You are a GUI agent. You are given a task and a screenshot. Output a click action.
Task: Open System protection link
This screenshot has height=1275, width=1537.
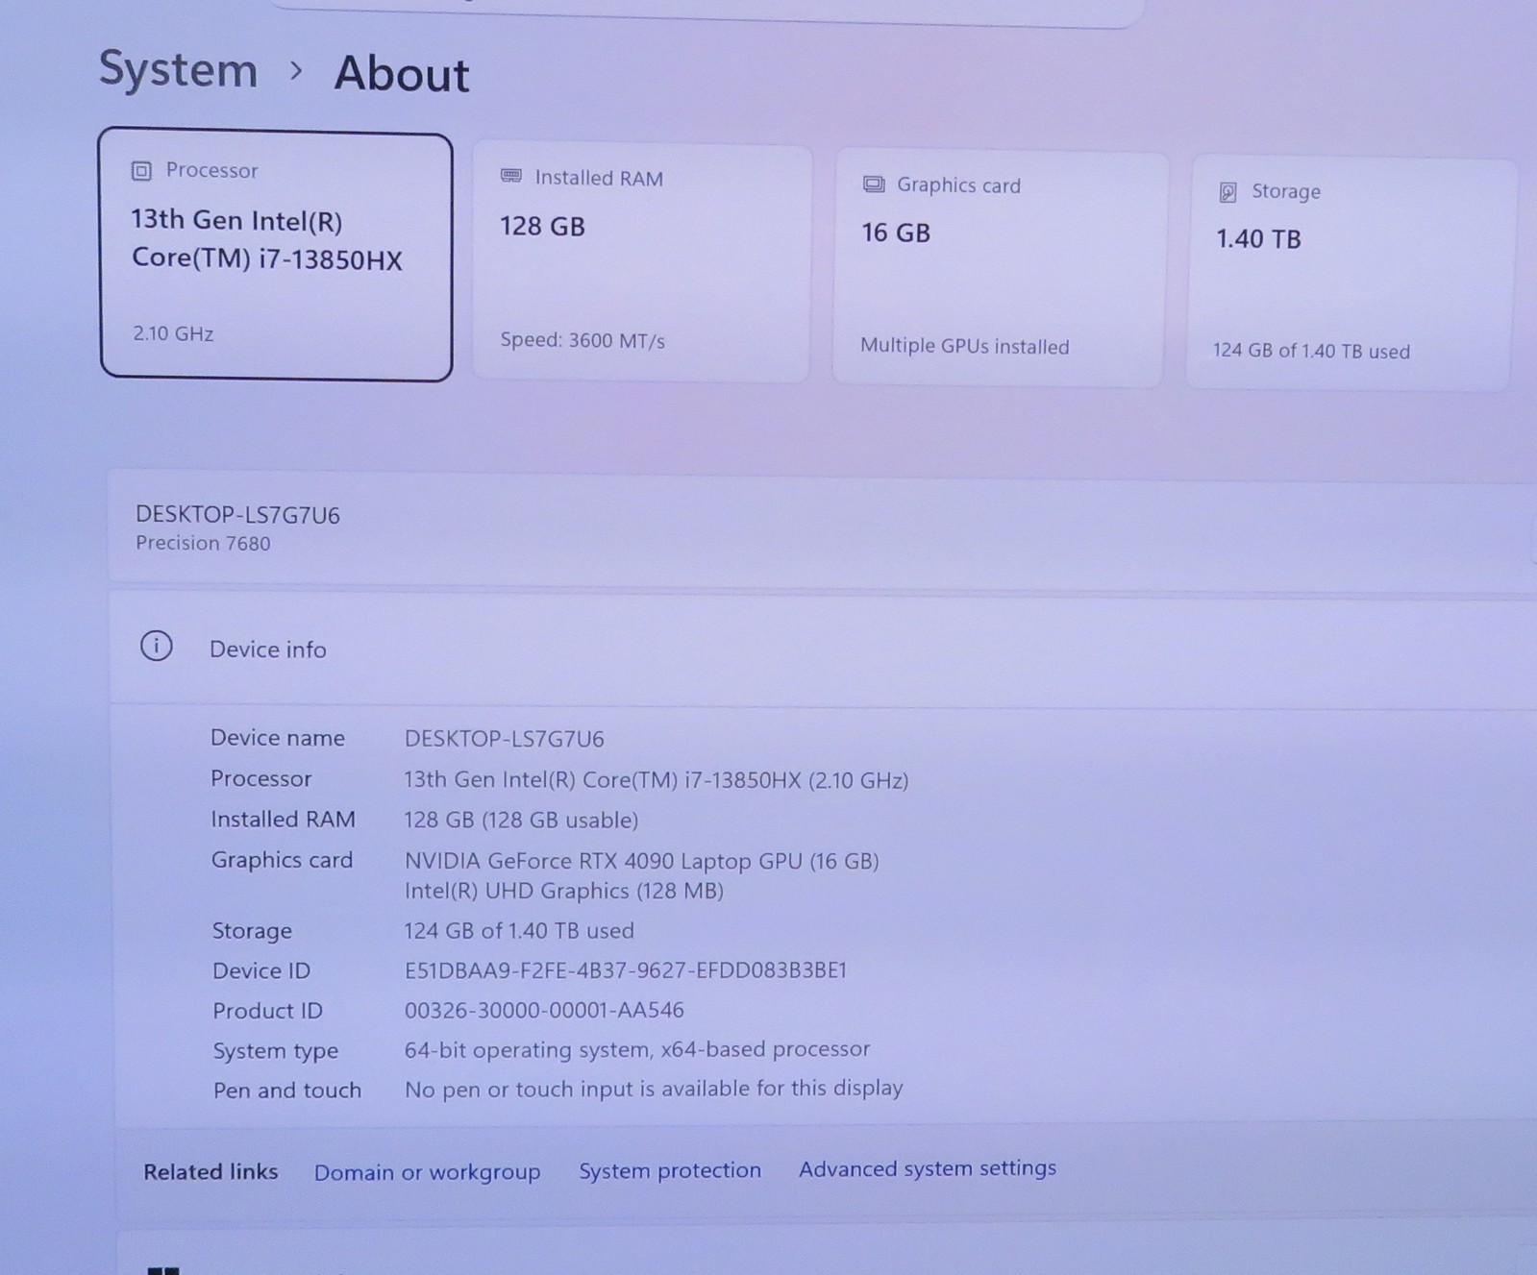click(670, 1170)
